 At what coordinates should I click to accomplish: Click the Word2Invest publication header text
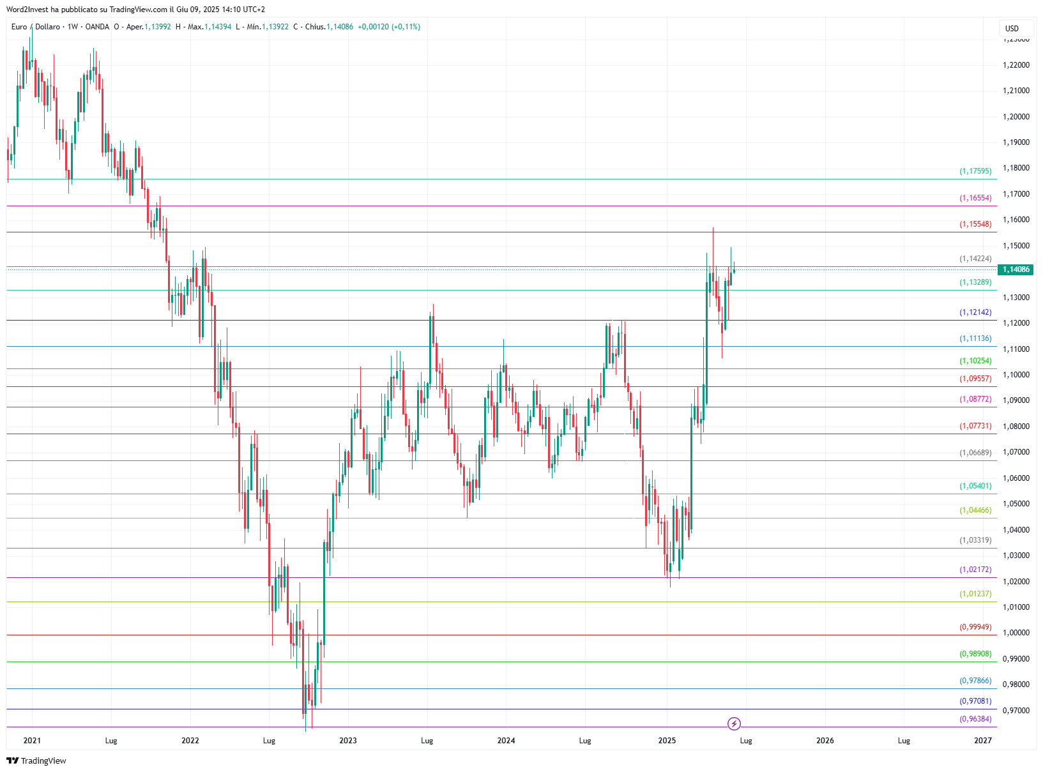pyautogui.click(x=135, y=10)
